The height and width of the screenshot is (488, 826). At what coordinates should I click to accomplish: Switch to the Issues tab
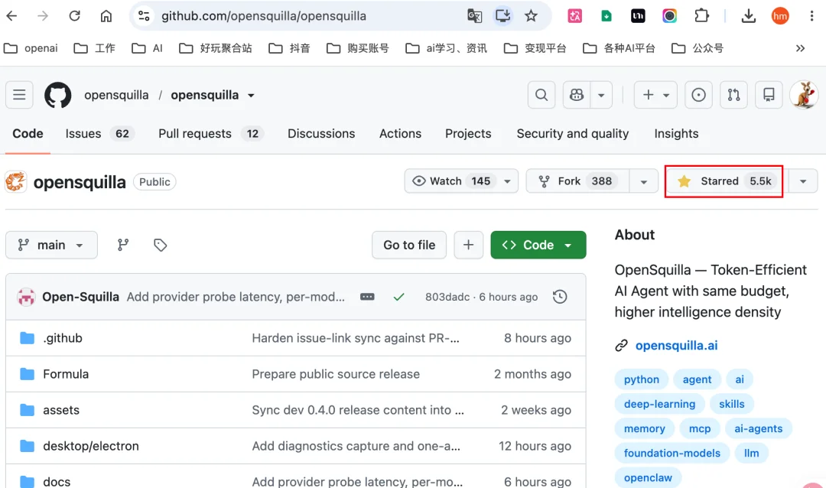[x=99, y=134]
